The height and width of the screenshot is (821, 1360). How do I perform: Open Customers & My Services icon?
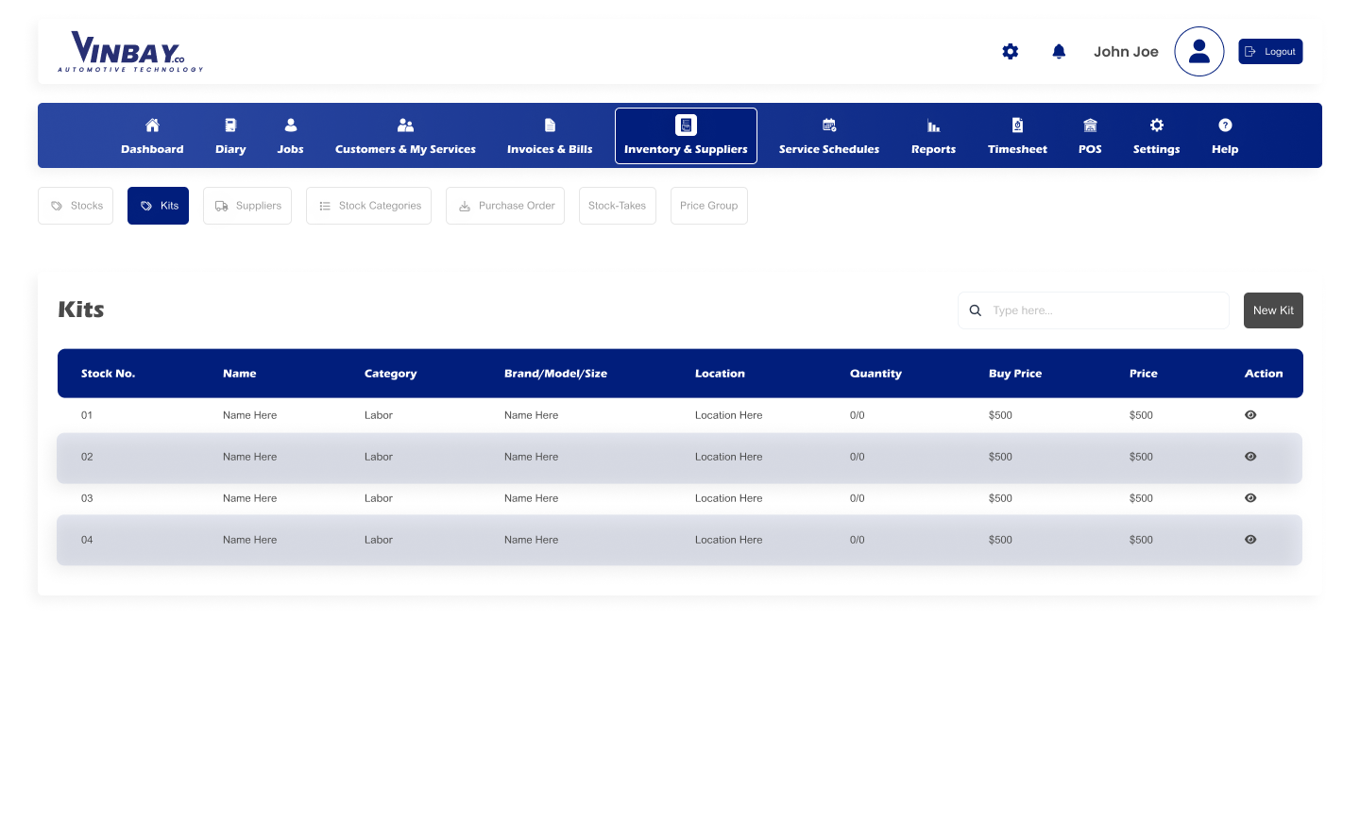[x=405, y=126]
